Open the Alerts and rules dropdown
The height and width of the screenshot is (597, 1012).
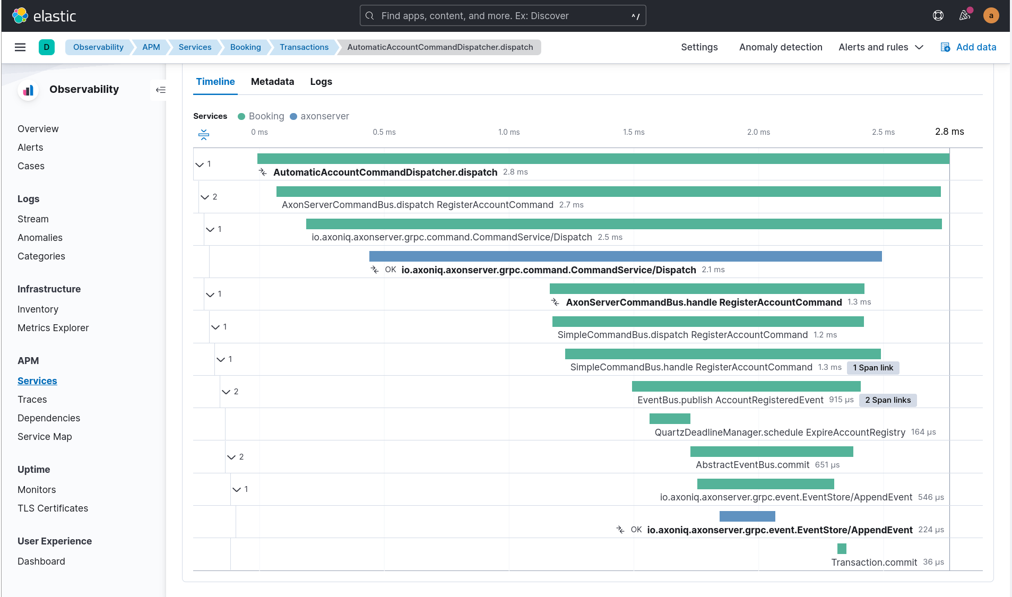coord(880,47)
